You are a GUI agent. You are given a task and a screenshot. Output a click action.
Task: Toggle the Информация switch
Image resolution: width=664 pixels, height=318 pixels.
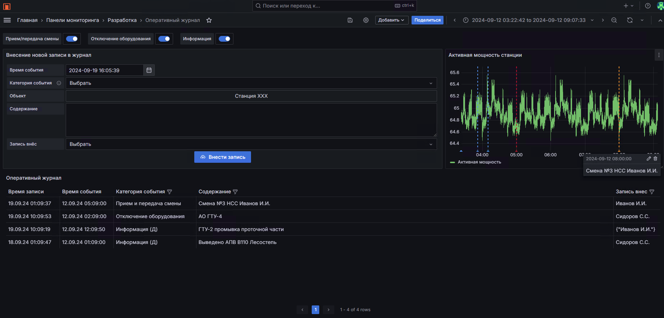(x=224, y=39)
